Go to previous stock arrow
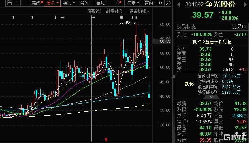 (179, 5)
